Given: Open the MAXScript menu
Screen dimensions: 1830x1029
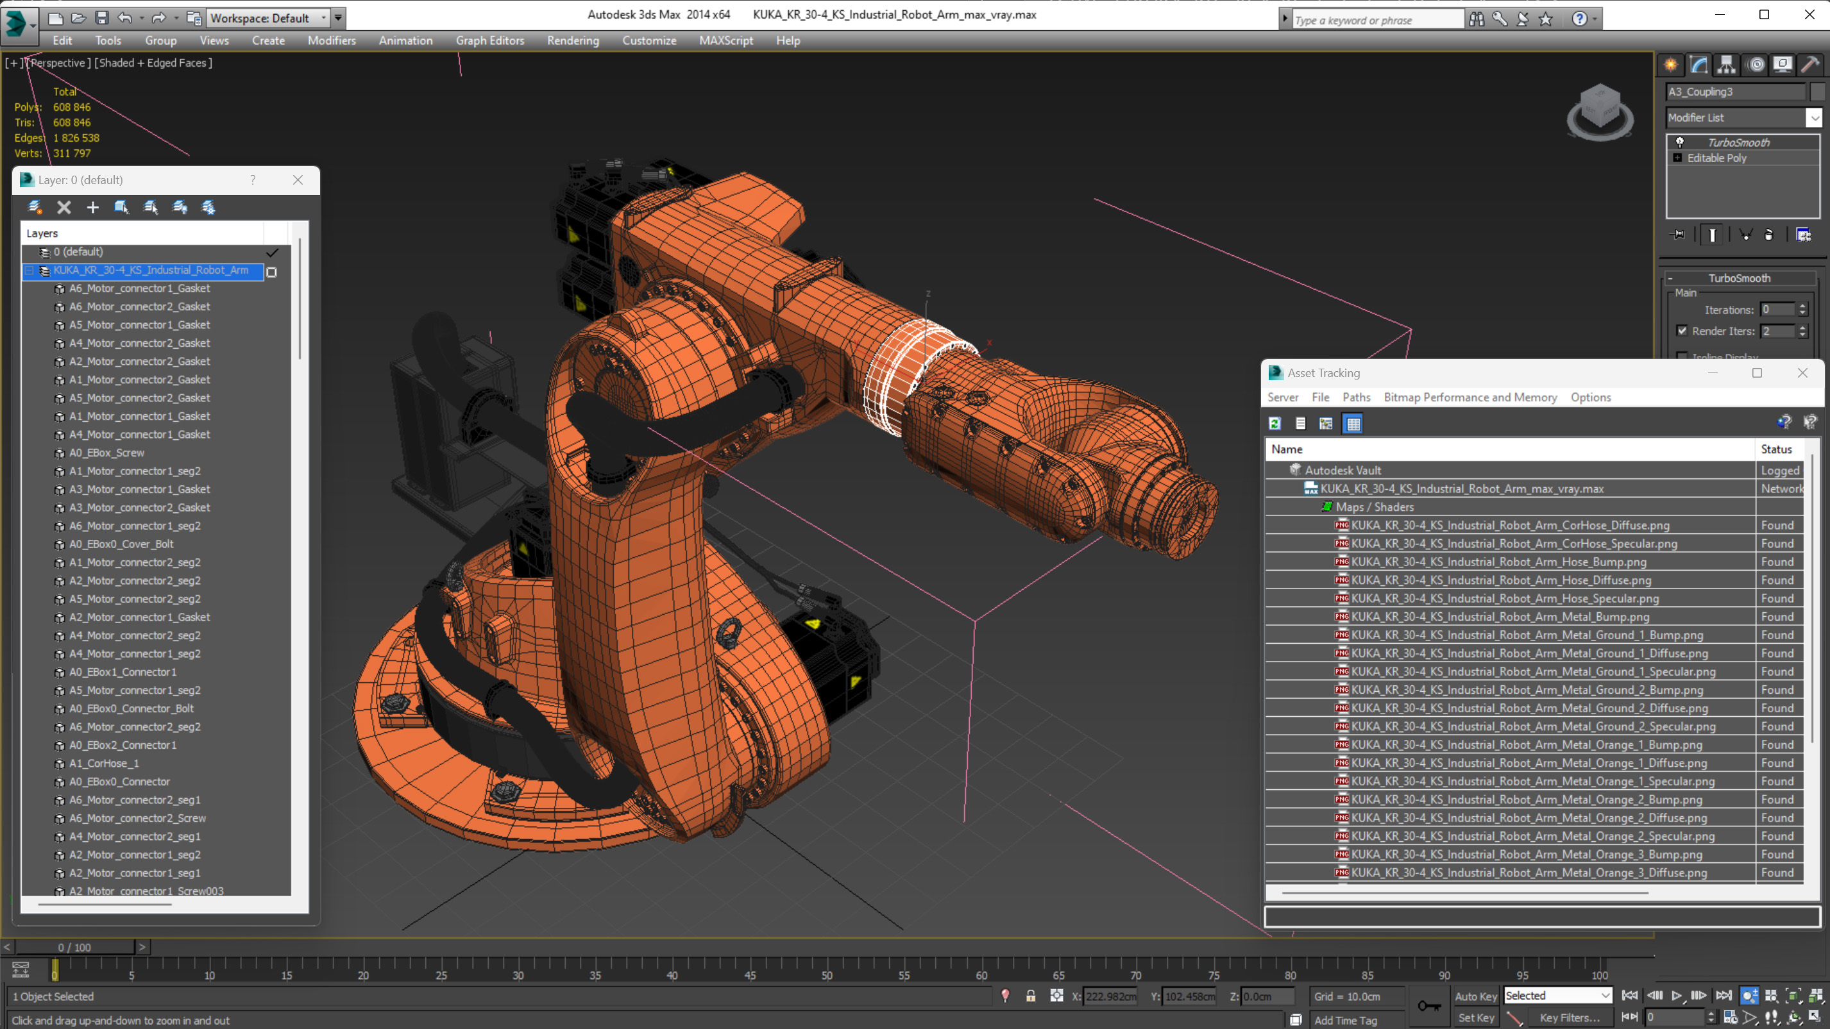Looking at the screenshot, I should [725, 40].
